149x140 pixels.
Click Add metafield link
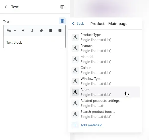91,125
